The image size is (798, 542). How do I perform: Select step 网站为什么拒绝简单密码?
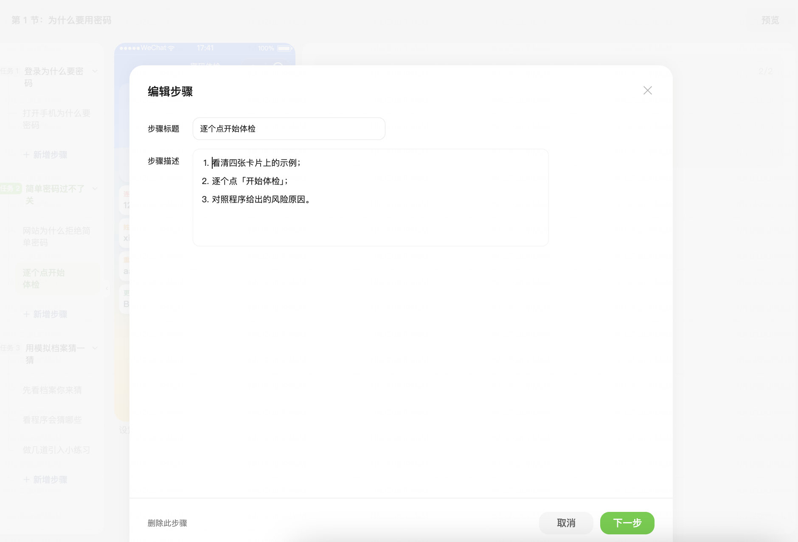(x=56, y=237)
